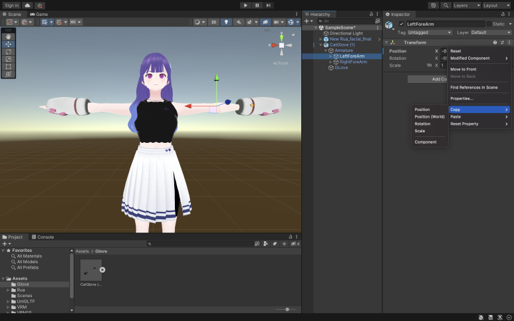
Task: Toggle scene audio button
Action: pos(239,22)
